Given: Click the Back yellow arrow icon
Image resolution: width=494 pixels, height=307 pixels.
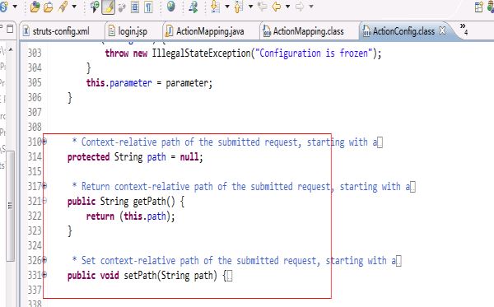Looking at the screenshot, I should click(x=277, y=7).
